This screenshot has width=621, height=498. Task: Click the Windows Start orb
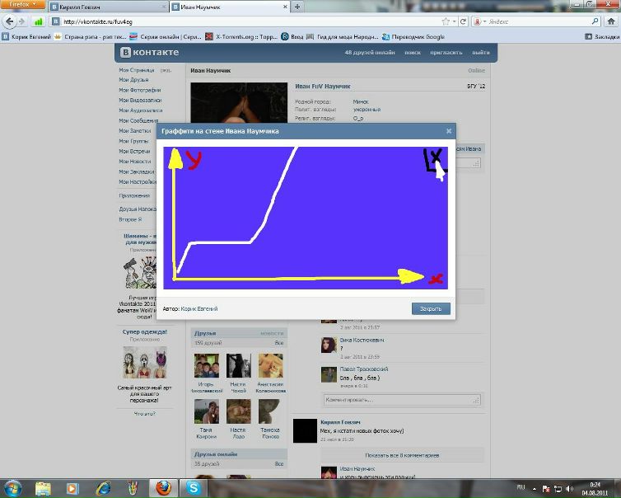click(x=13, y=488)
